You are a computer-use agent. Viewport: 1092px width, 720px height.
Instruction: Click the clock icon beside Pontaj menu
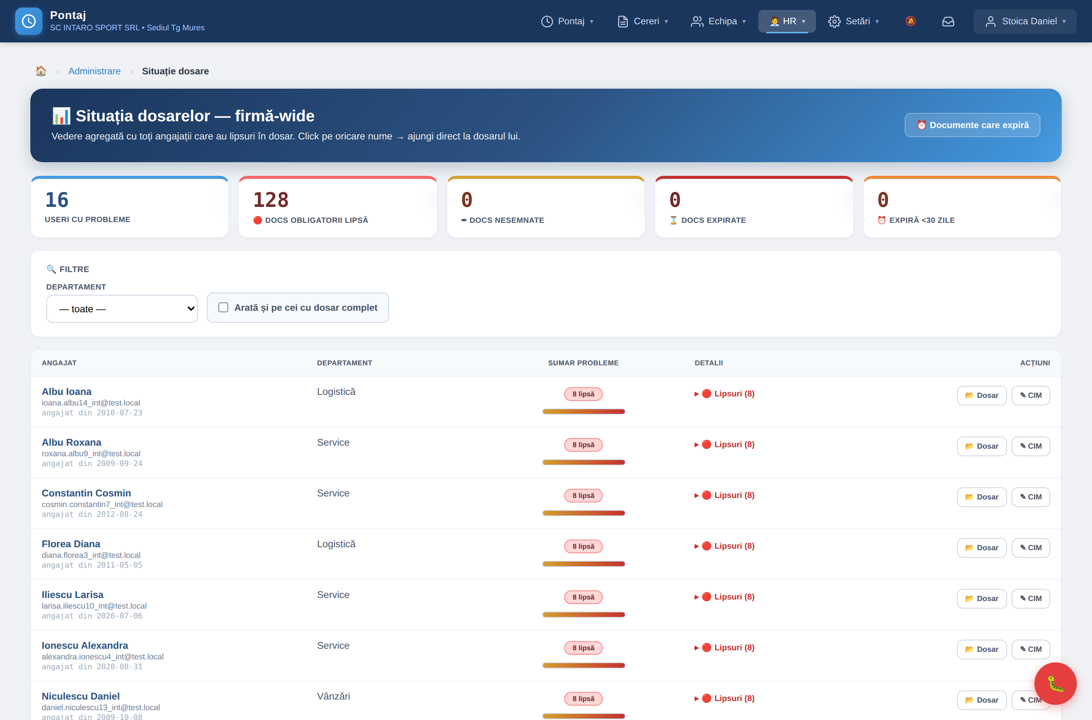pyautogui.click(x=547, y=21)
